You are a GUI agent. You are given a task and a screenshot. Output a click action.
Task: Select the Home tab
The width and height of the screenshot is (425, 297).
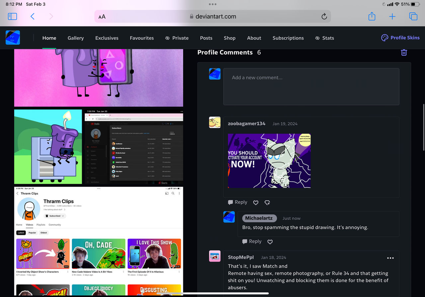point(49,38)
